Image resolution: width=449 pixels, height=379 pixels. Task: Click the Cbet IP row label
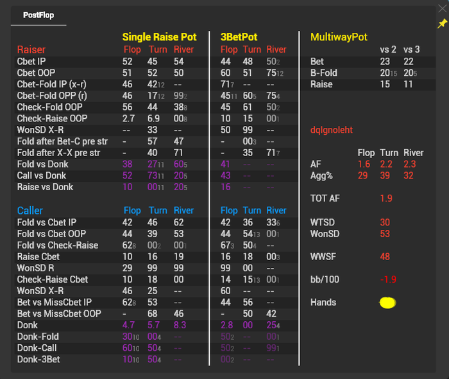coord(31,62)
